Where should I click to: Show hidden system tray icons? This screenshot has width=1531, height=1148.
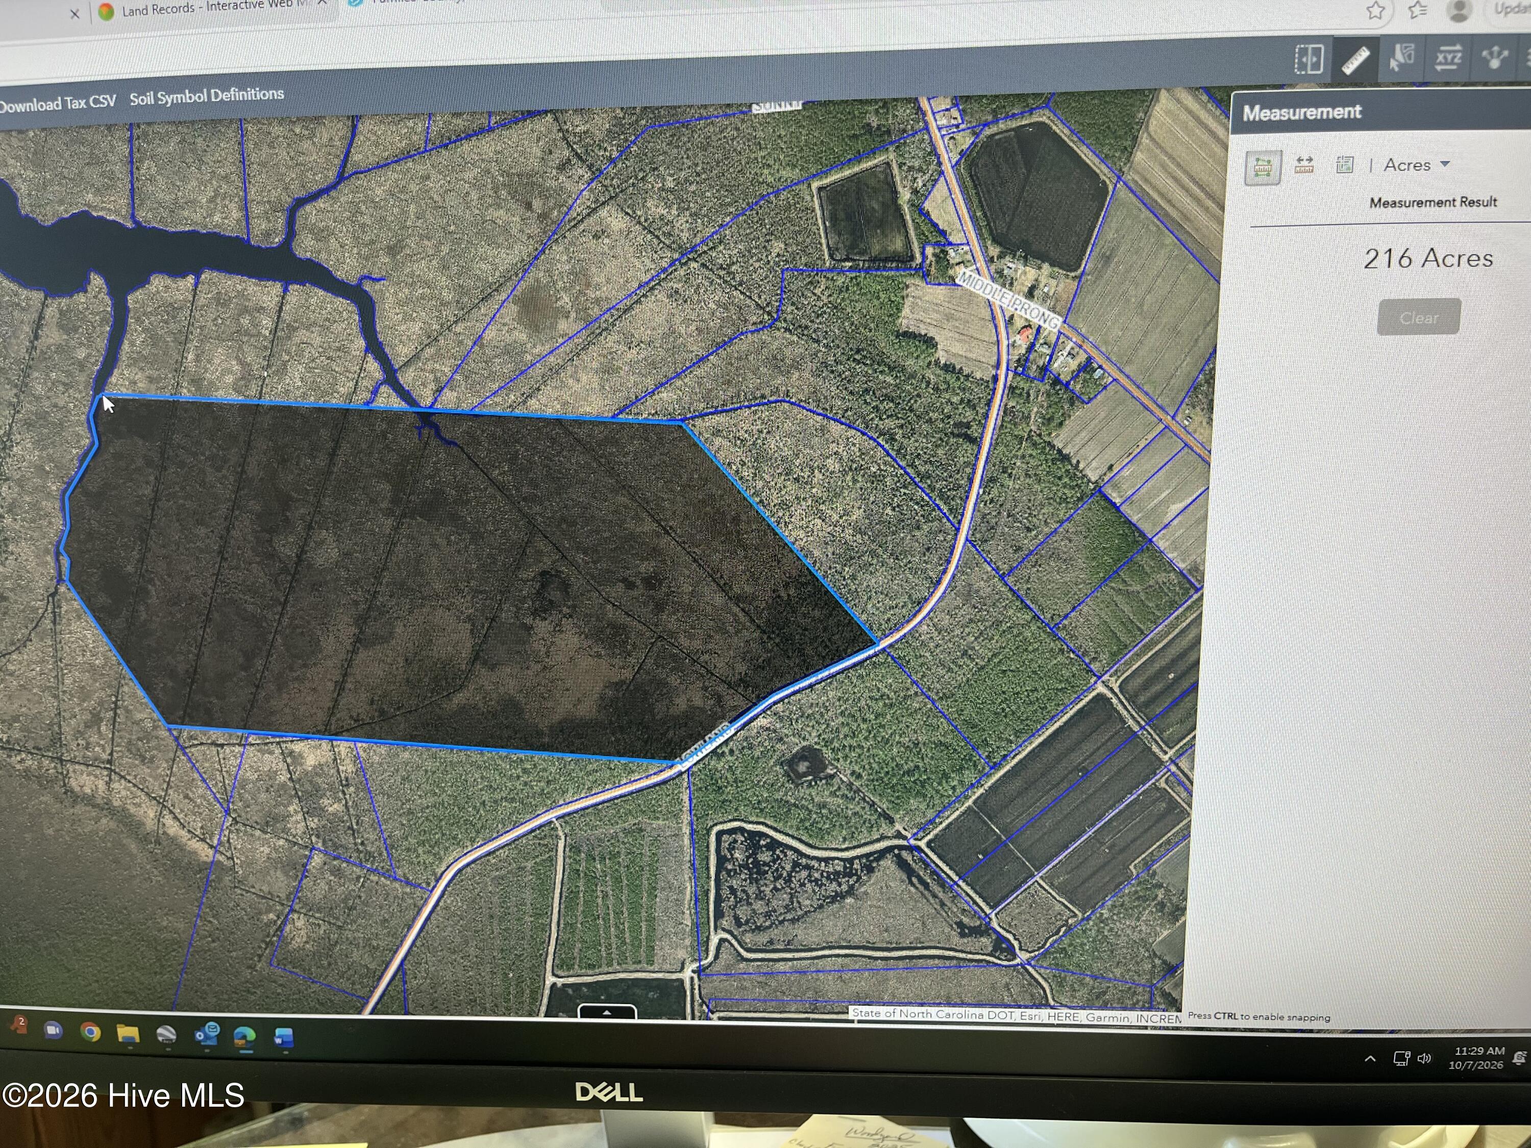pyautogui.click(x=1370, y=1059)
